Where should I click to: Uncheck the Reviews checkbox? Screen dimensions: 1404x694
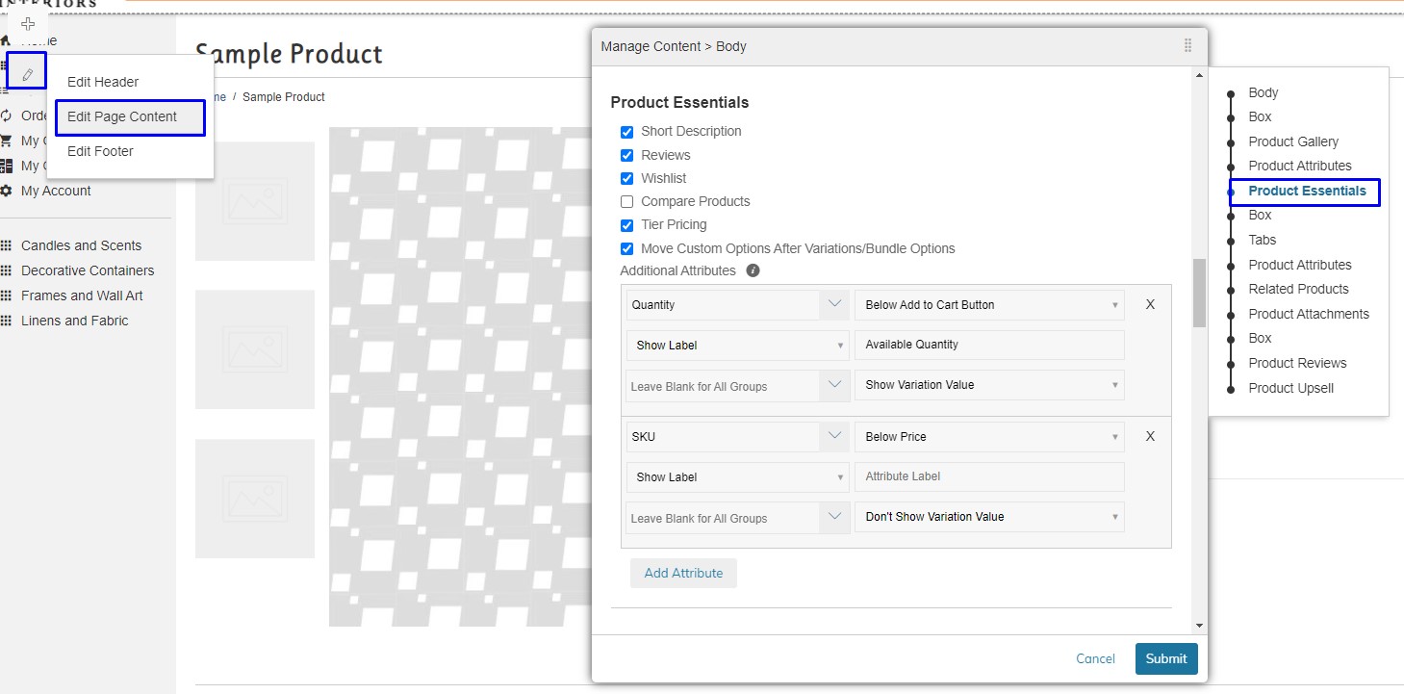tap(626, 155)
